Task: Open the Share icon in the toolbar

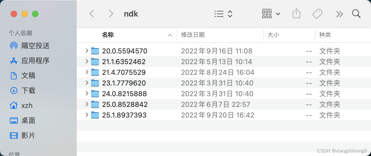Action: pos(296,14)
